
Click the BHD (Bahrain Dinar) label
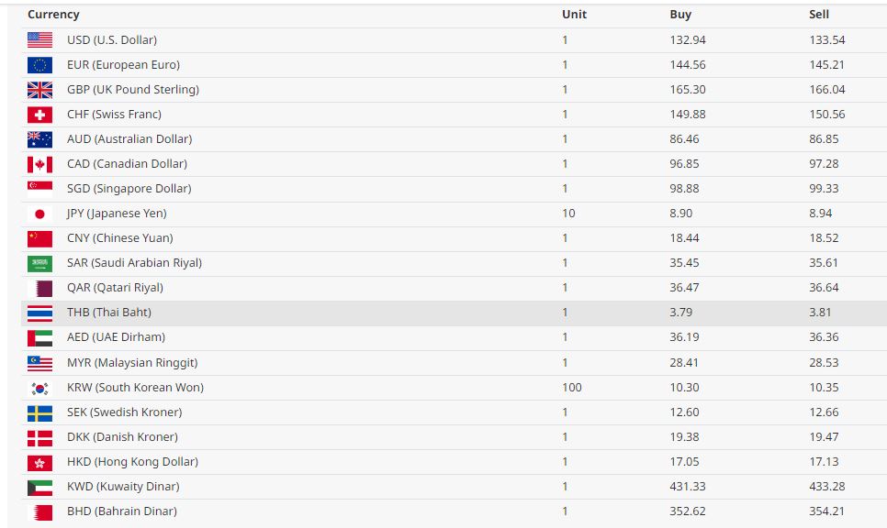(x=122, y=511)
